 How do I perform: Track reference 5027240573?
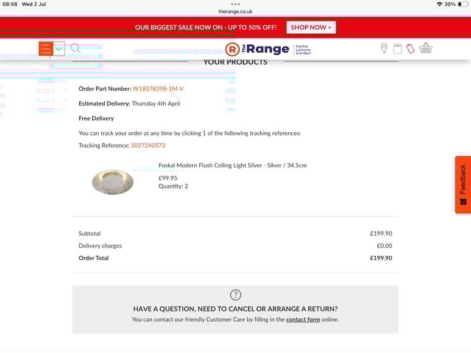tap(148, 145)
